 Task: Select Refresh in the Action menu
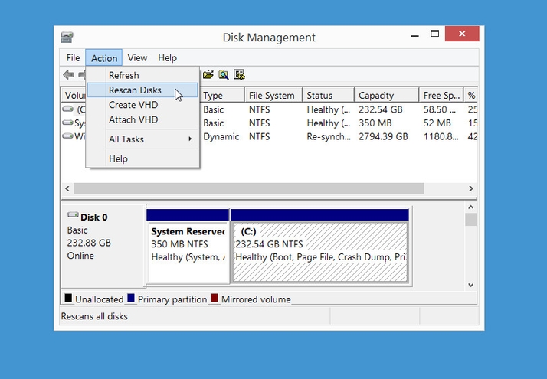[123, 75]
